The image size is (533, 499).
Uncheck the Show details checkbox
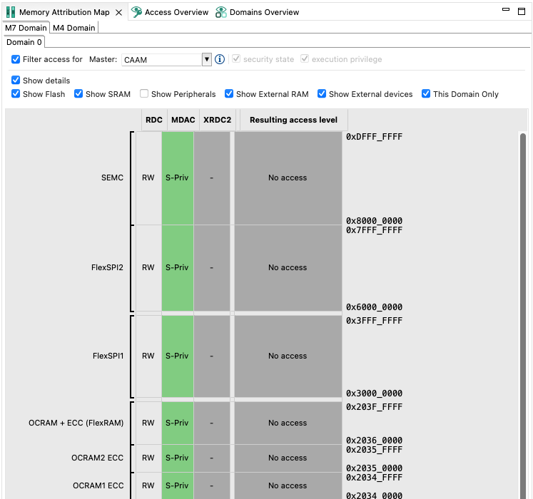click(x=16, y=81)
